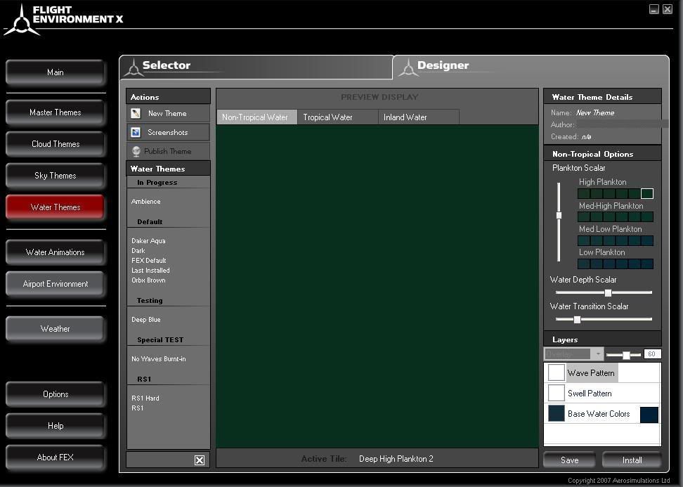Toggle the Wave Pattern layer box
Image resolution: width=683 pixels, height=487 pixels.
556,373
